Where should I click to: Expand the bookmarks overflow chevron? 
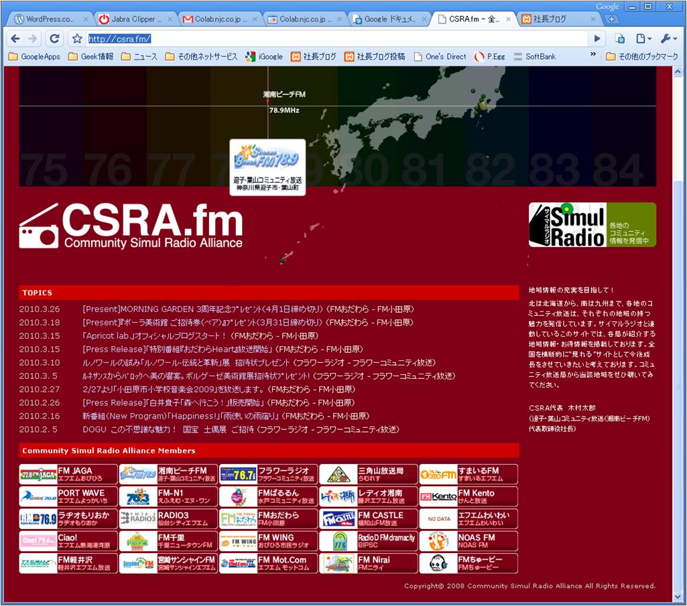(594, 56)
